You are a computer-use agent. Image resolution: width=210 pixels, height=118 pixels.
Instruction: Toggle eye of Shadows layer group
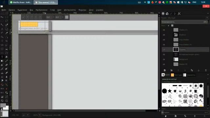164,35
